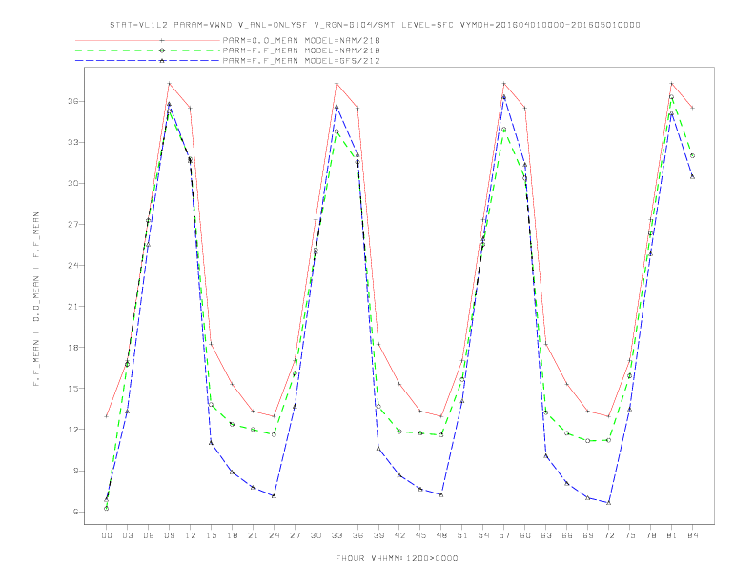Image resolution: width=755 pixels, height=583 pixels.
Task: Click the vertical axis title F.F_MEAN | O.O_MEAN
Action: point(36,299)
